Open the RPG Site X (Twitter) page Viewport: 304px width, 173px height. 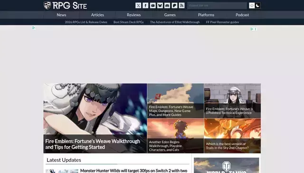(138, 5)
